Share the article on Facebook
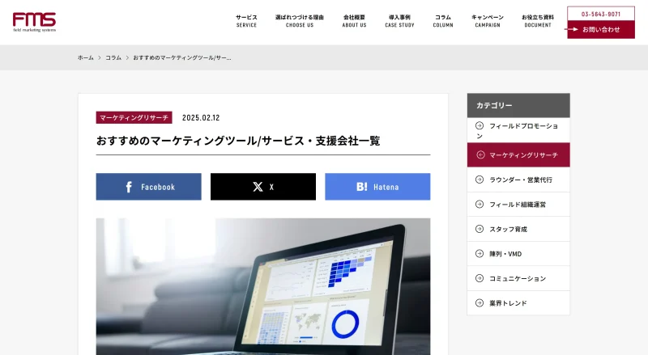This screenshot has height=355, width=648. pyautogui.click(x=149, y=187)
